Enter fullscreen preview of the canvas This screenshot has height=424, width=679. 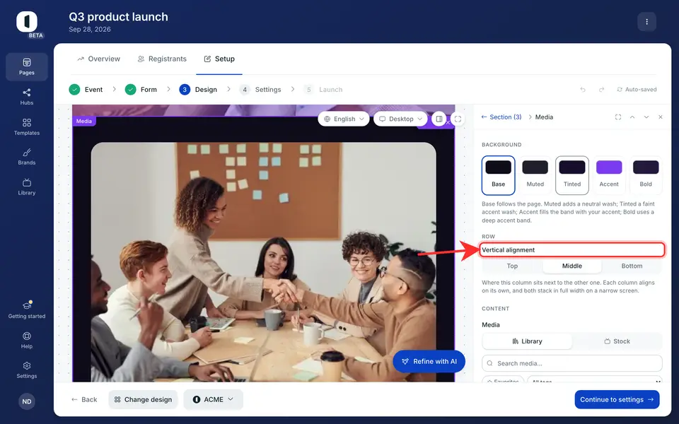pyautogui.click(x=458, y=119)
